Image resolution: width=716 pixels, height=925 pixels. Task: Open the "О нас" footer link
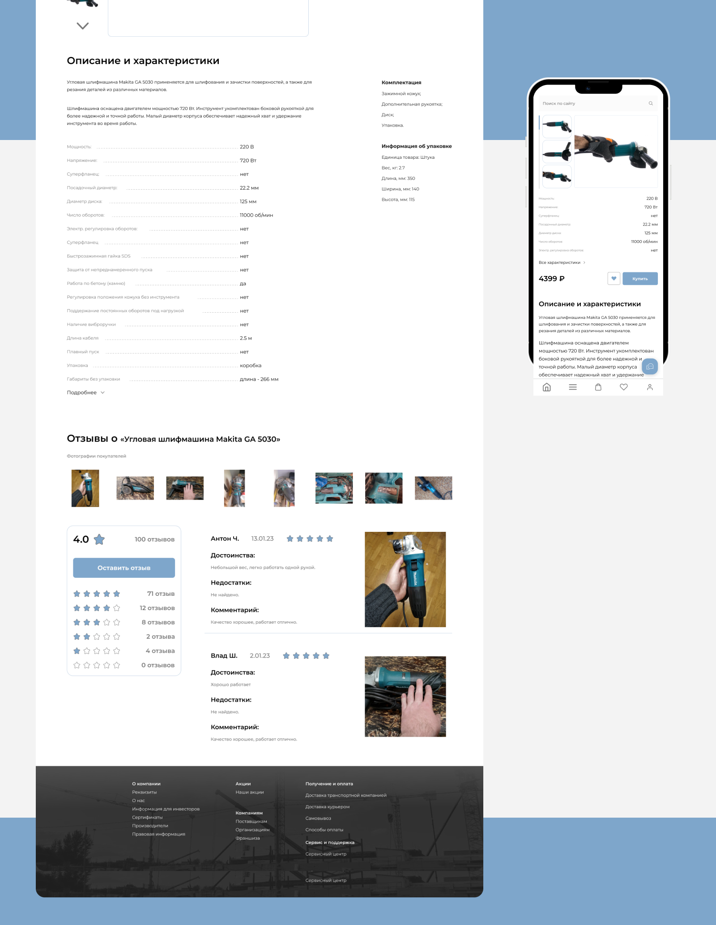coord(138,801)
